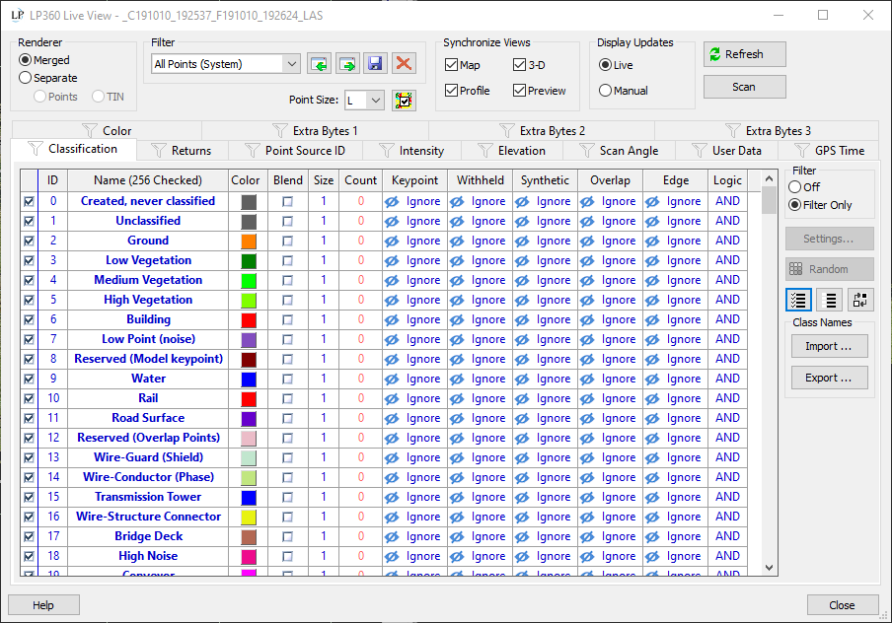The height and width of the screenshot is (623, 892).
Task: Switch to the Elevation tab
Action: pos(512,151)
